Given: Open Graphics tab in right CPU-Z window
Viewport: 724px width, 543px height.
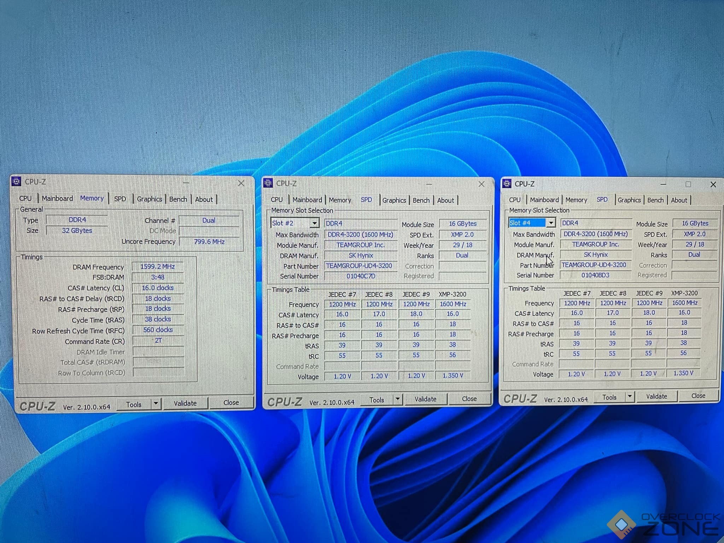Looking at the screenshot, I should click(x=629, y=200).
